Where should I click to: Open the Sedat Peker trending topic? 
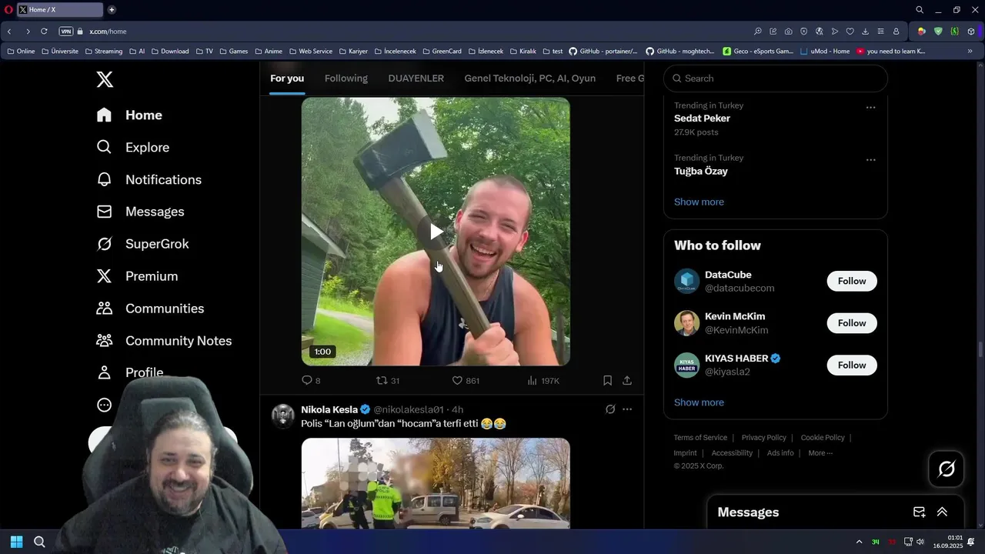pos(702,118)
